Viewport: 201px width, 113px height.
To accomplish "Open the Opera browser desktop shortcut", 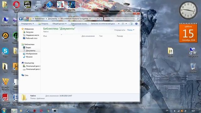I will pos(16,5).
